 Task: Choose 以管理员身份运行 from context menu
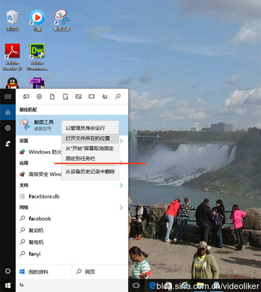point(85,128)
